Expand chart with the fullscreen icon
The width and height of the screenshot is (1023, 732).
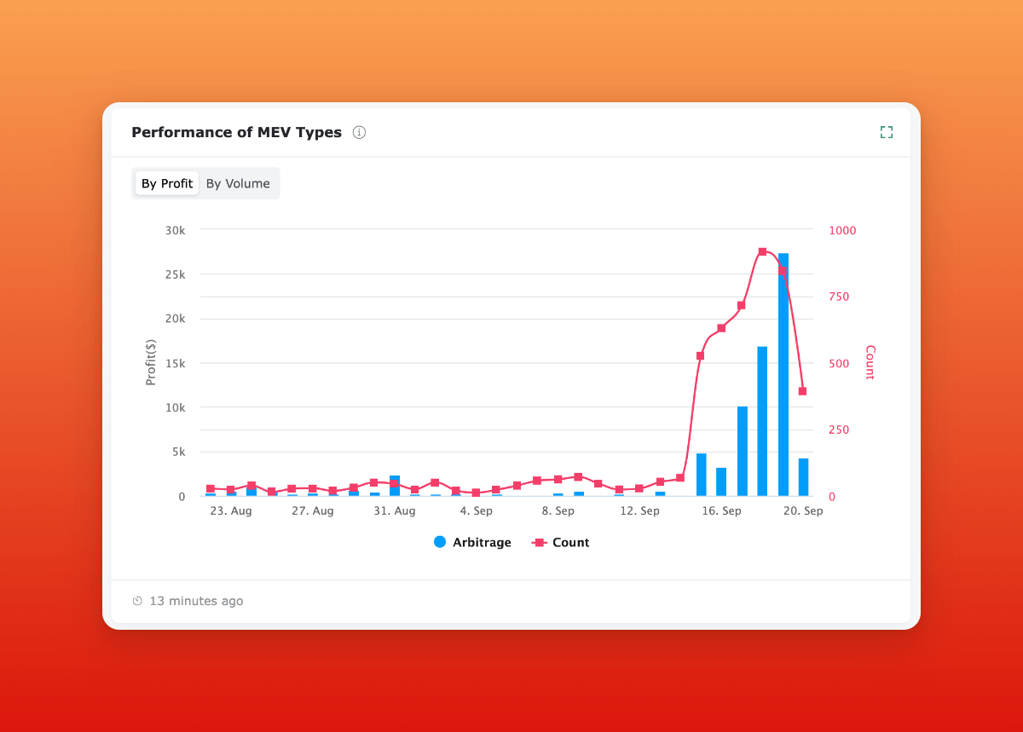pyautogui.click(x=887, y=132)
